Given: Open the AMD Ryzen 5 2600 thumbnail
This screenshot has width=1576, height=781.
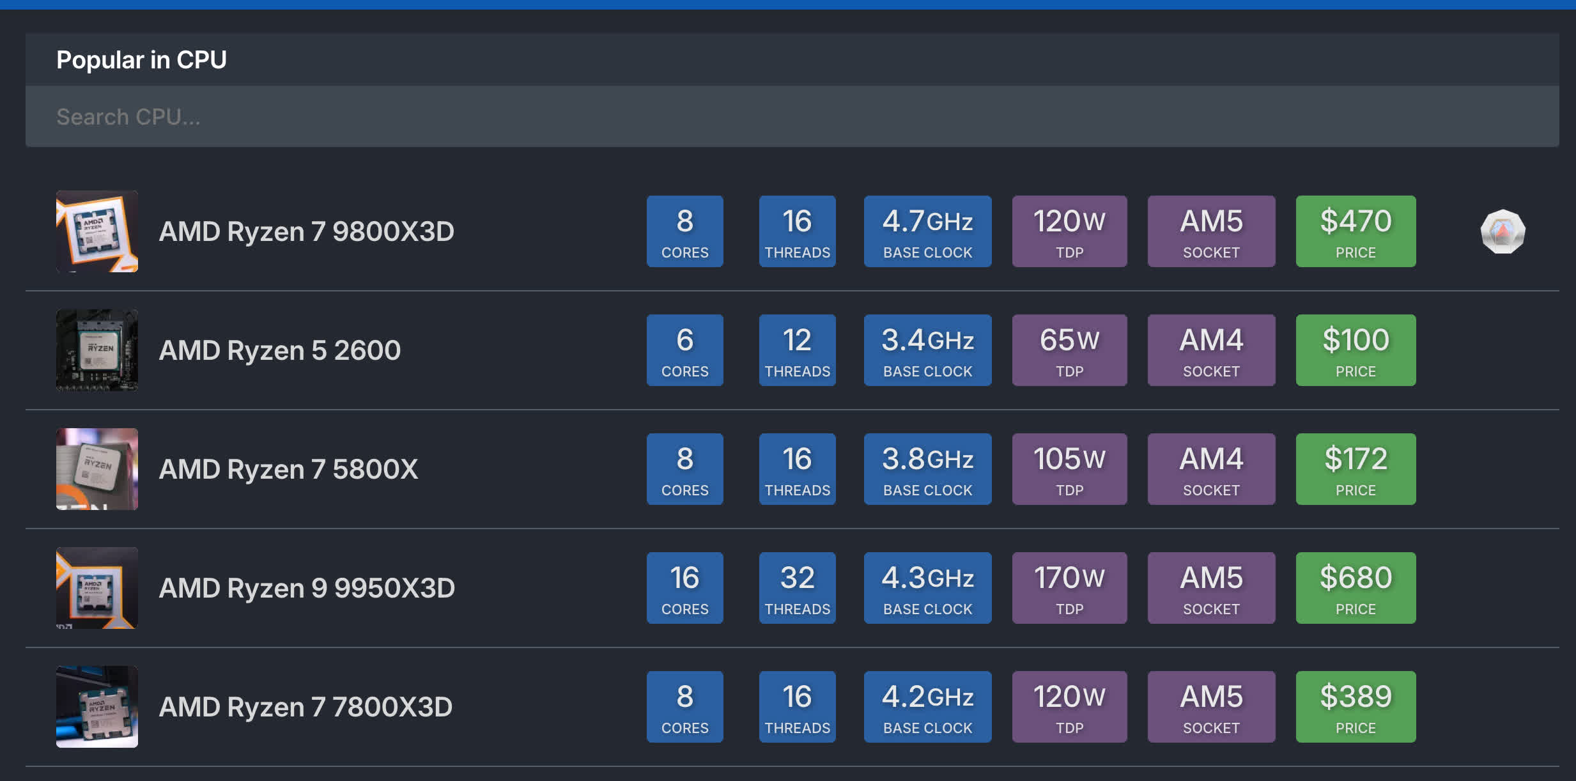Looking at the screenshot, I should tap(97, 350).
